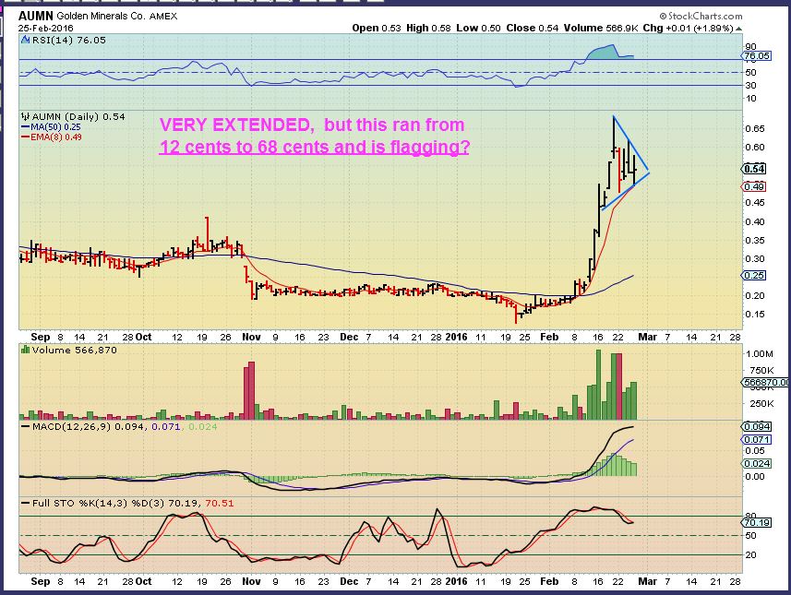791x595 pixels.
Task: Click the 25-Feb-2016 chart date
Action: coord(46,29)
